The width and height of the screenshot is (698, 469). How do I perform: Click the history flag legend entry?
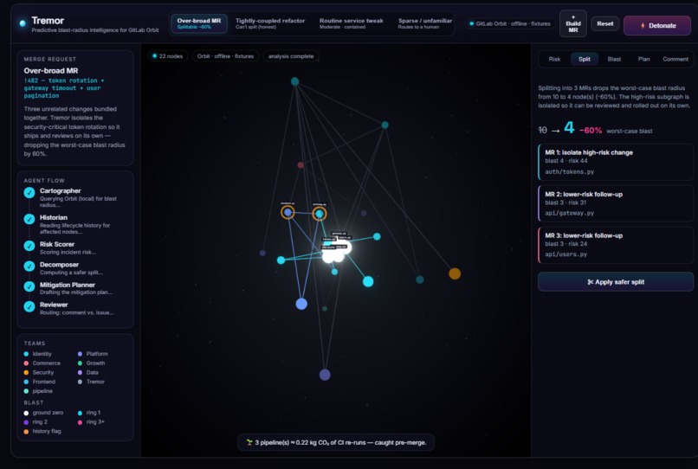coord(42,431)
